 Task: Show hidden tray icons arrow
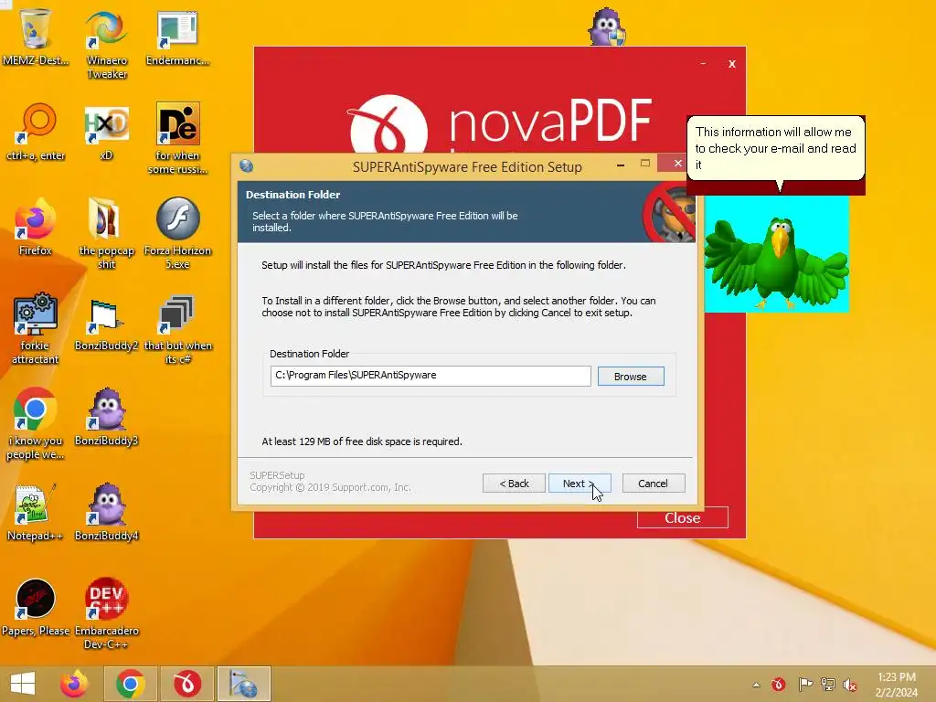tap(756, 685)
